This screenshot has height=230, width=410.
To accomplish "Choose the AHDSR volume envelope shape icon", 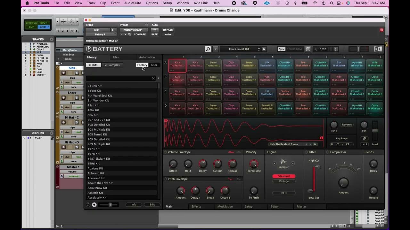I will coord(231,152).
